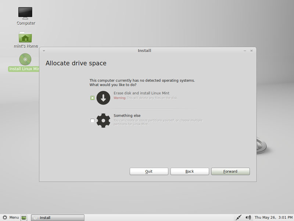Go Back to the previous step
This screenshot has width=294, height=221.
click(190, 171)
